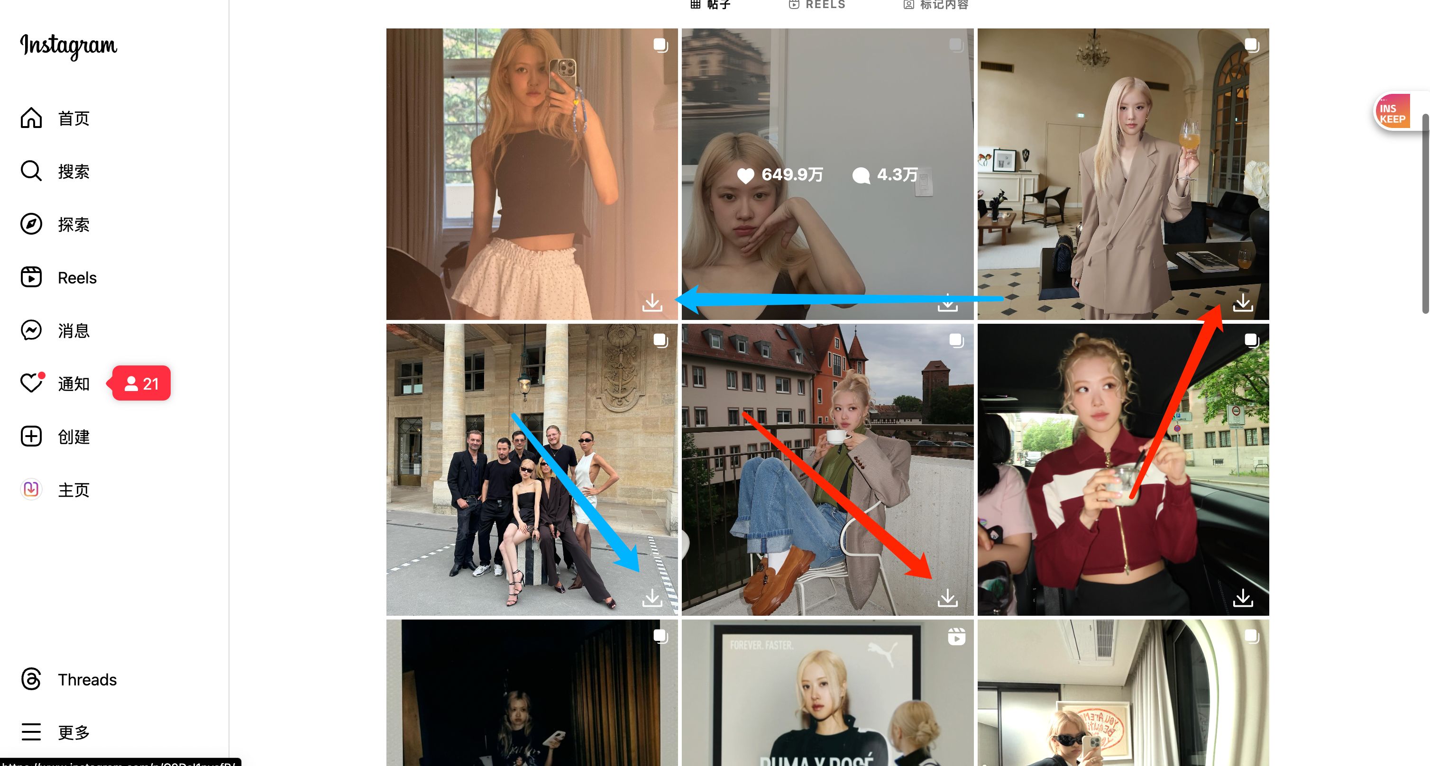Image resolution: width=1430 pixels, height=766 pixels.
Task: Click the notifications heart icon
Action: tap(30, 383)
